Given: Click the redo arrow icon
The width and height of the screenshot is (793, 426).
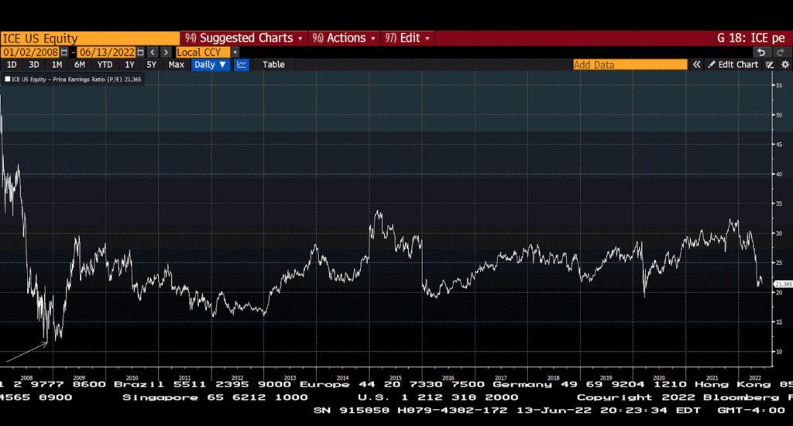Looking at the screenshot, I should tap(780, 52).
